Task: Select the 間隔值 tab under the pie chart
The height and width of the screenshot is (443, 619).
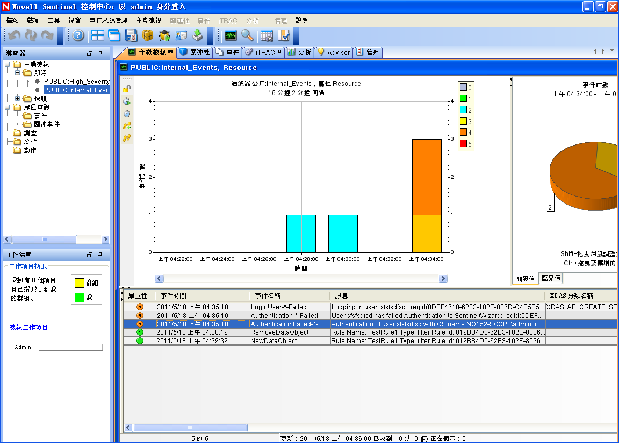Action: 525,279
